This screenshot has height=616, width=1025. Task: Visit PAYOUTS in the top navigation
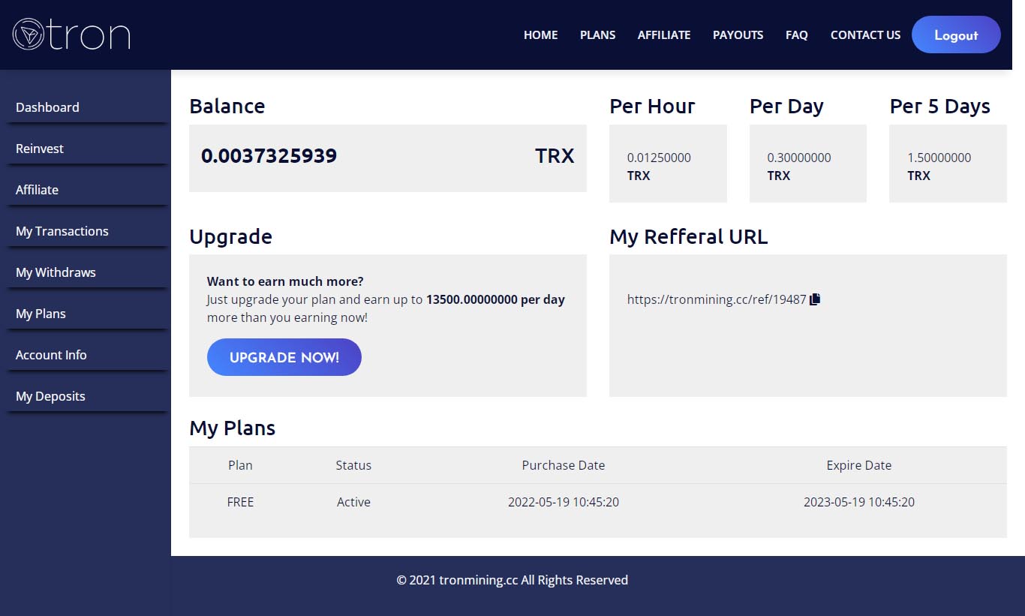point(738,35)
